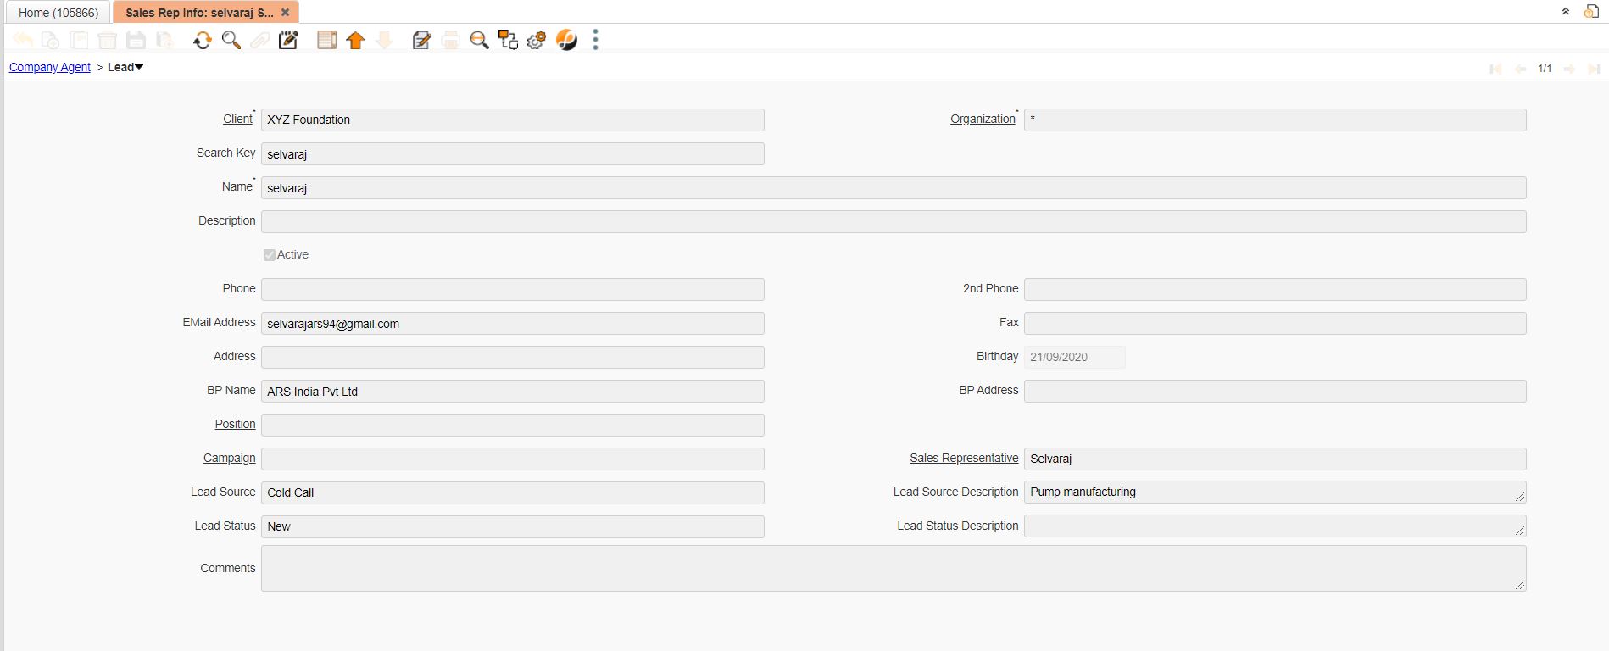This screenshot has width=1609, height=651.
Task: Open context help document icon
Action: 1591,12
